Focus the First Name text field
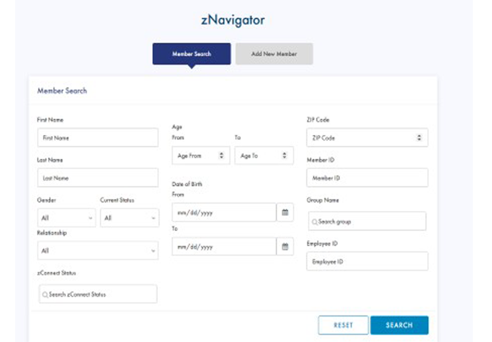492x342 pixels. pos(98,138)
